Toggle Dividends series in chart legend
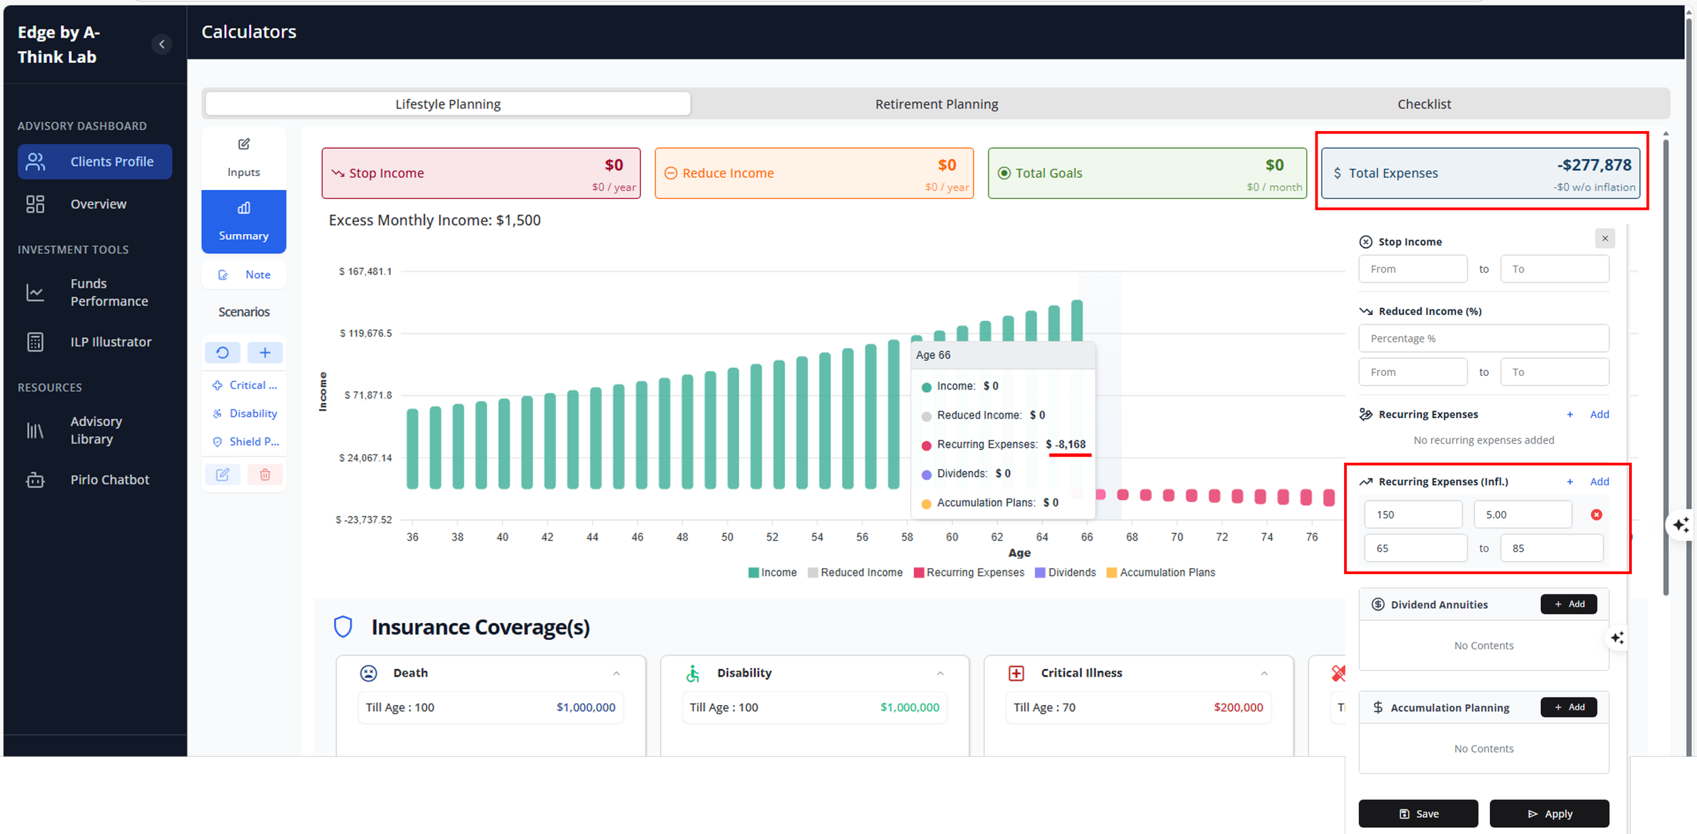The image size is (1697, 834). (x=1065, y=573)
